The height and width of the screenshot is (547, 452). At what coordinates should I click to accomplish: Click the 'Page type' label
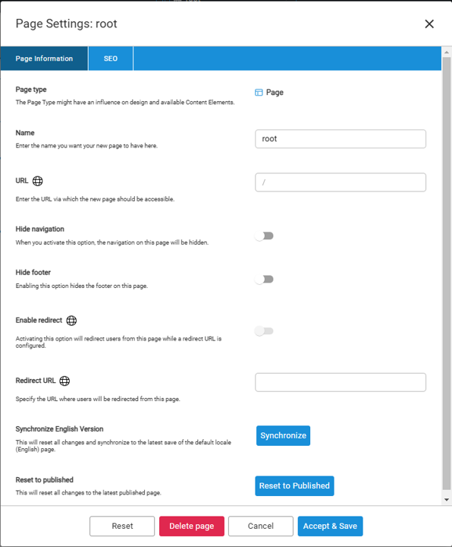pyautogui.click(x=31, y=90)
